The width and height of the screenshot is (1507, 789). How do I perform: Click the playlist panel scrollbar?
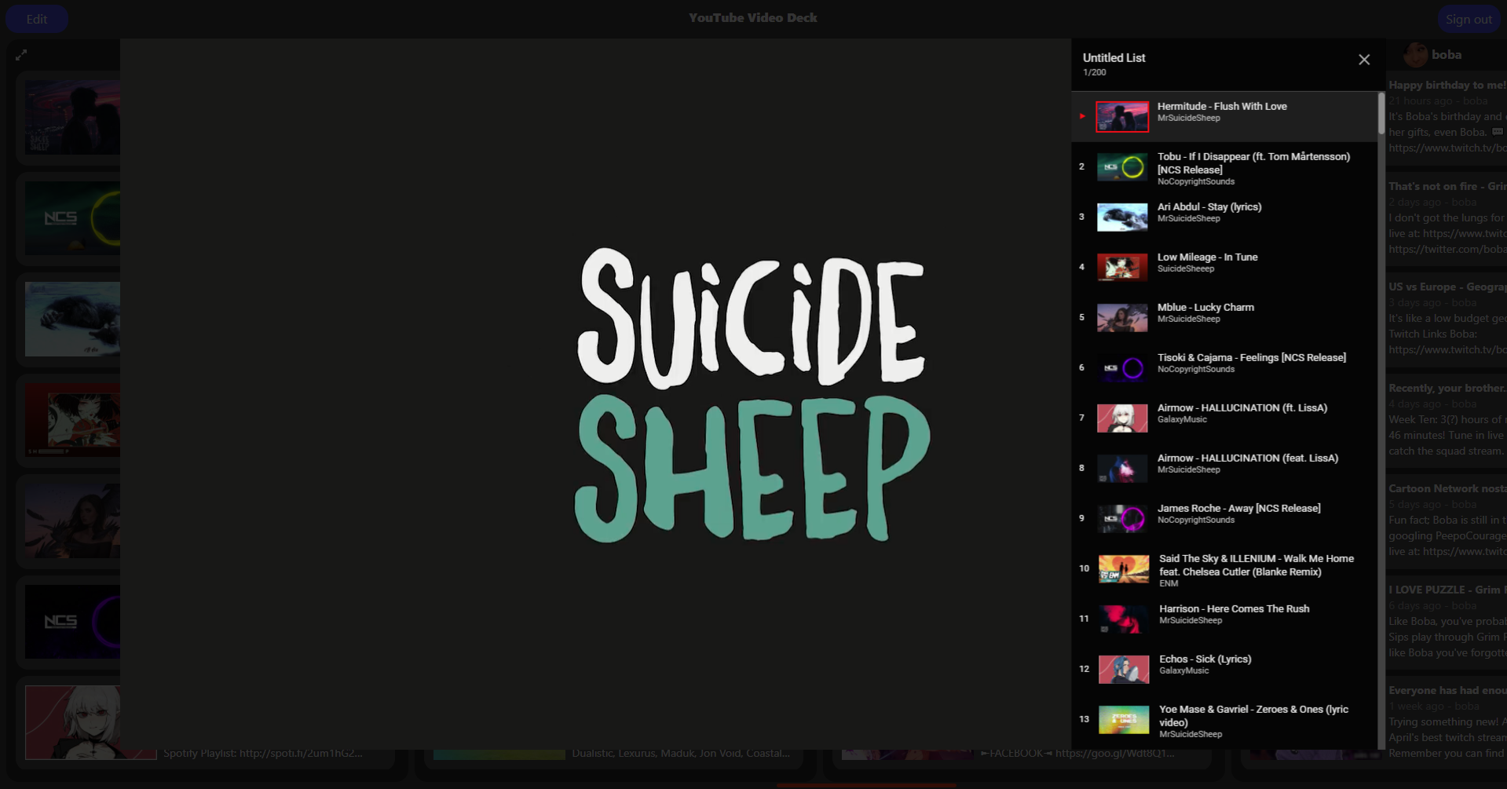coord(1381,115)
